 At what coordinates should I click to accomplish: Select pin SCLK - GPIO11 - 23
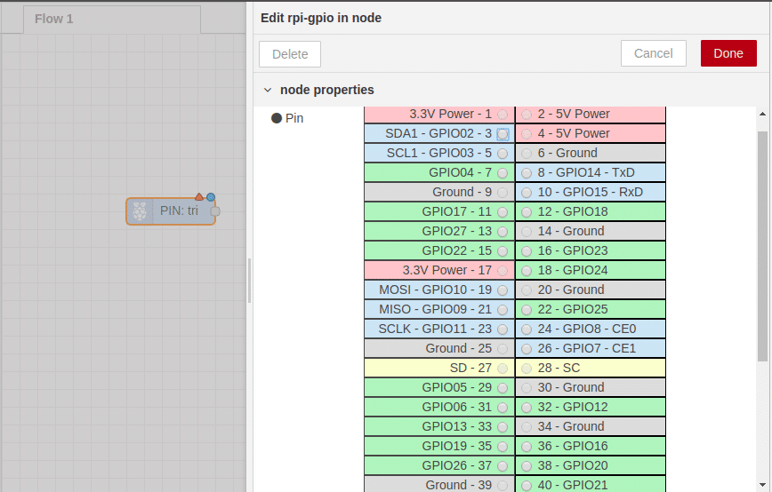pos(503,329)
